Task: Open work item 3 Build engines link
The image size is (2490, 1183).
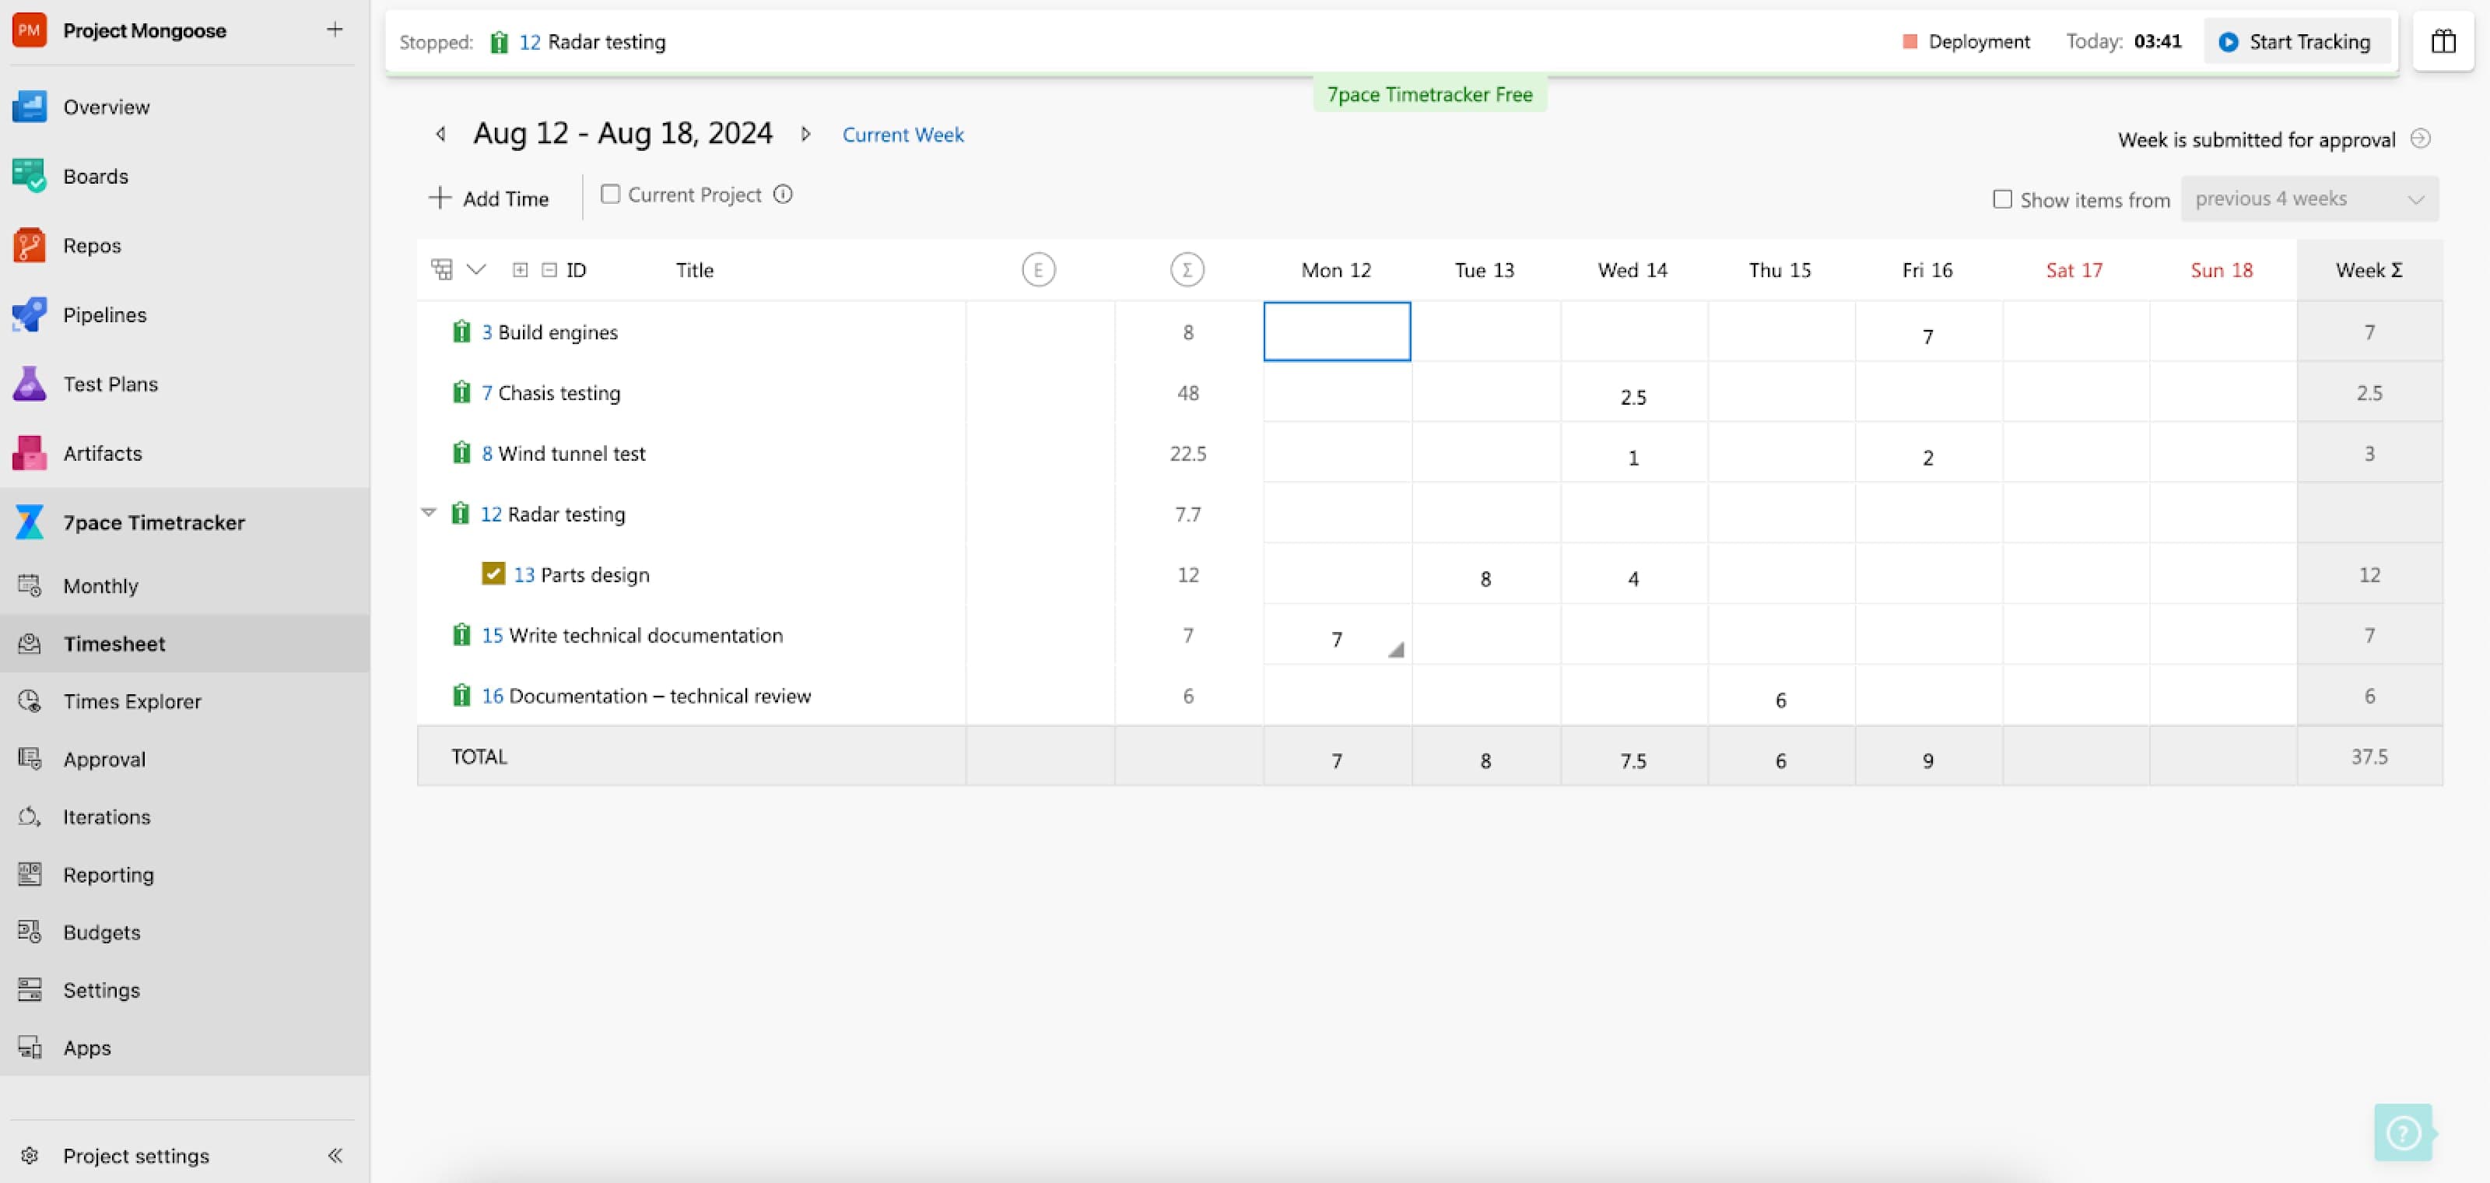Action: (x=549, y=332)
